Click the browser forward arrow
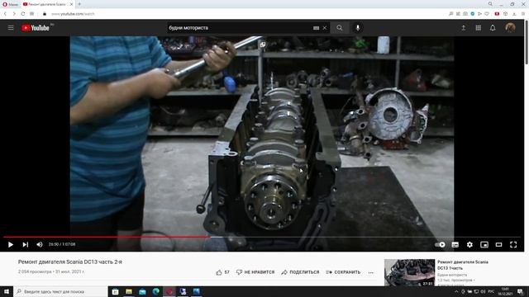 (14, 14)
